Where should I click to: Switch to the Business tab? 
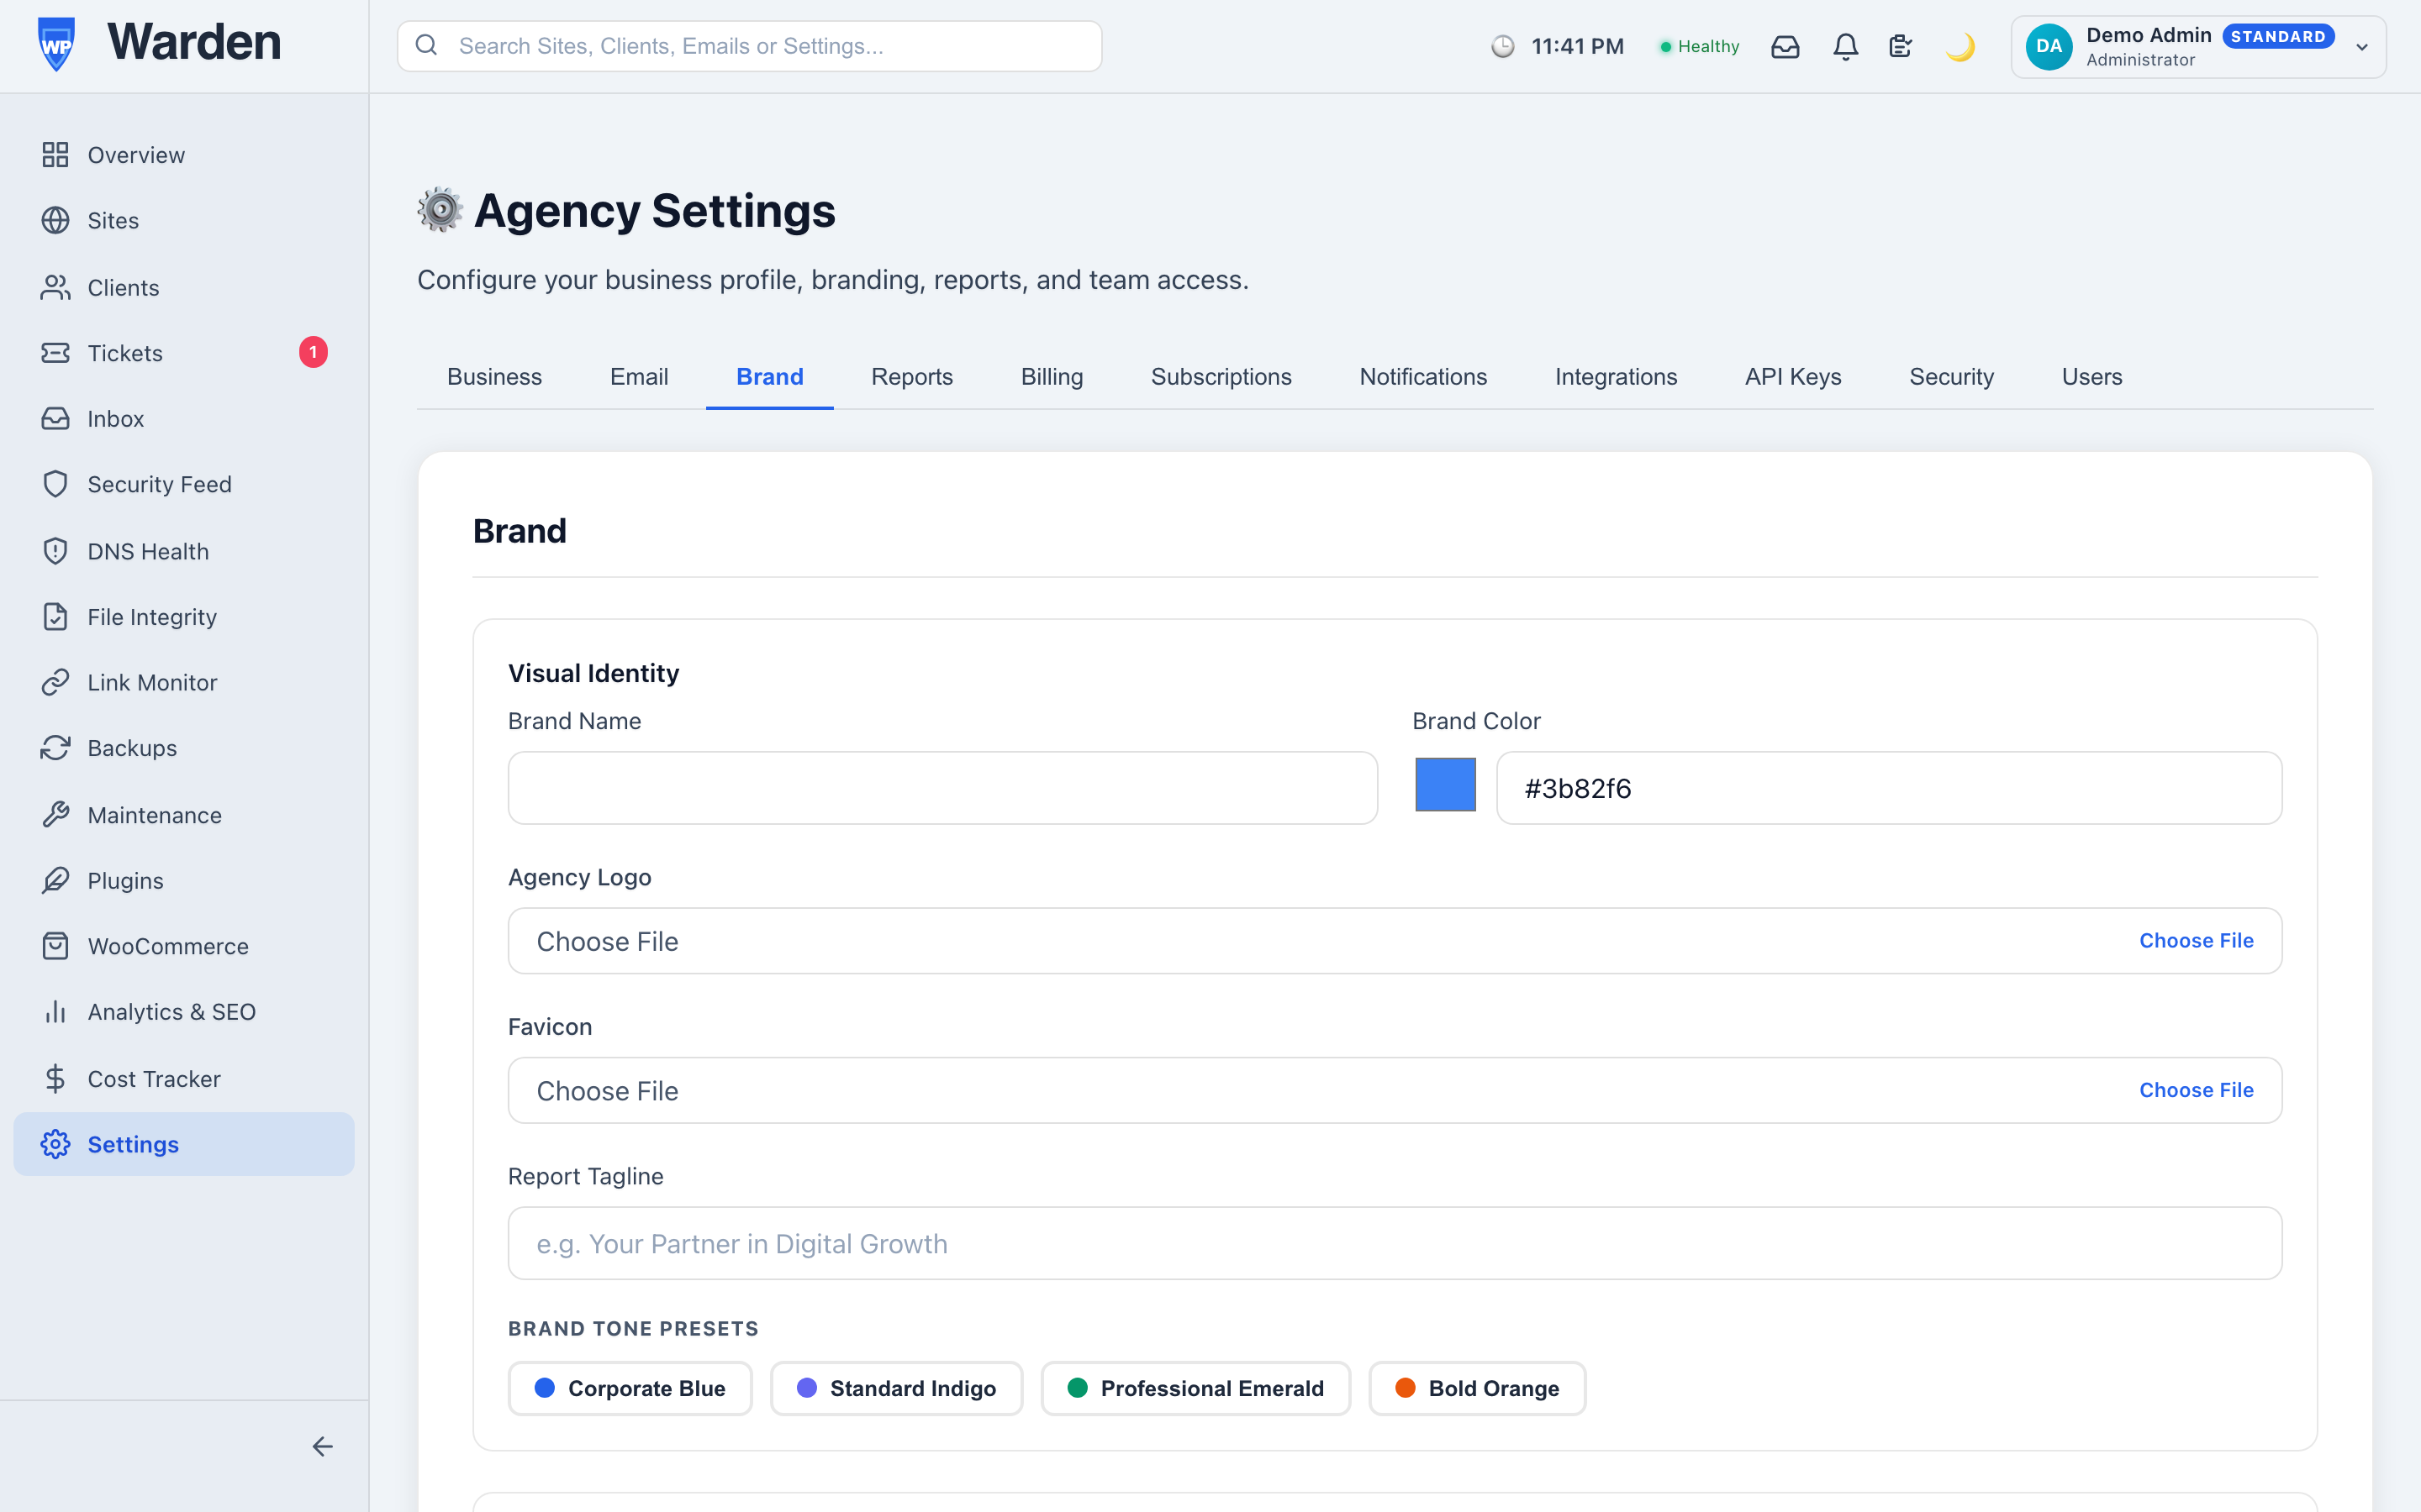(x=494, y=377)
